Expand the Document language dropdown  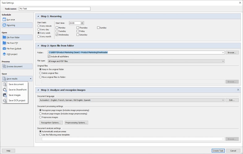pos(223,100)
